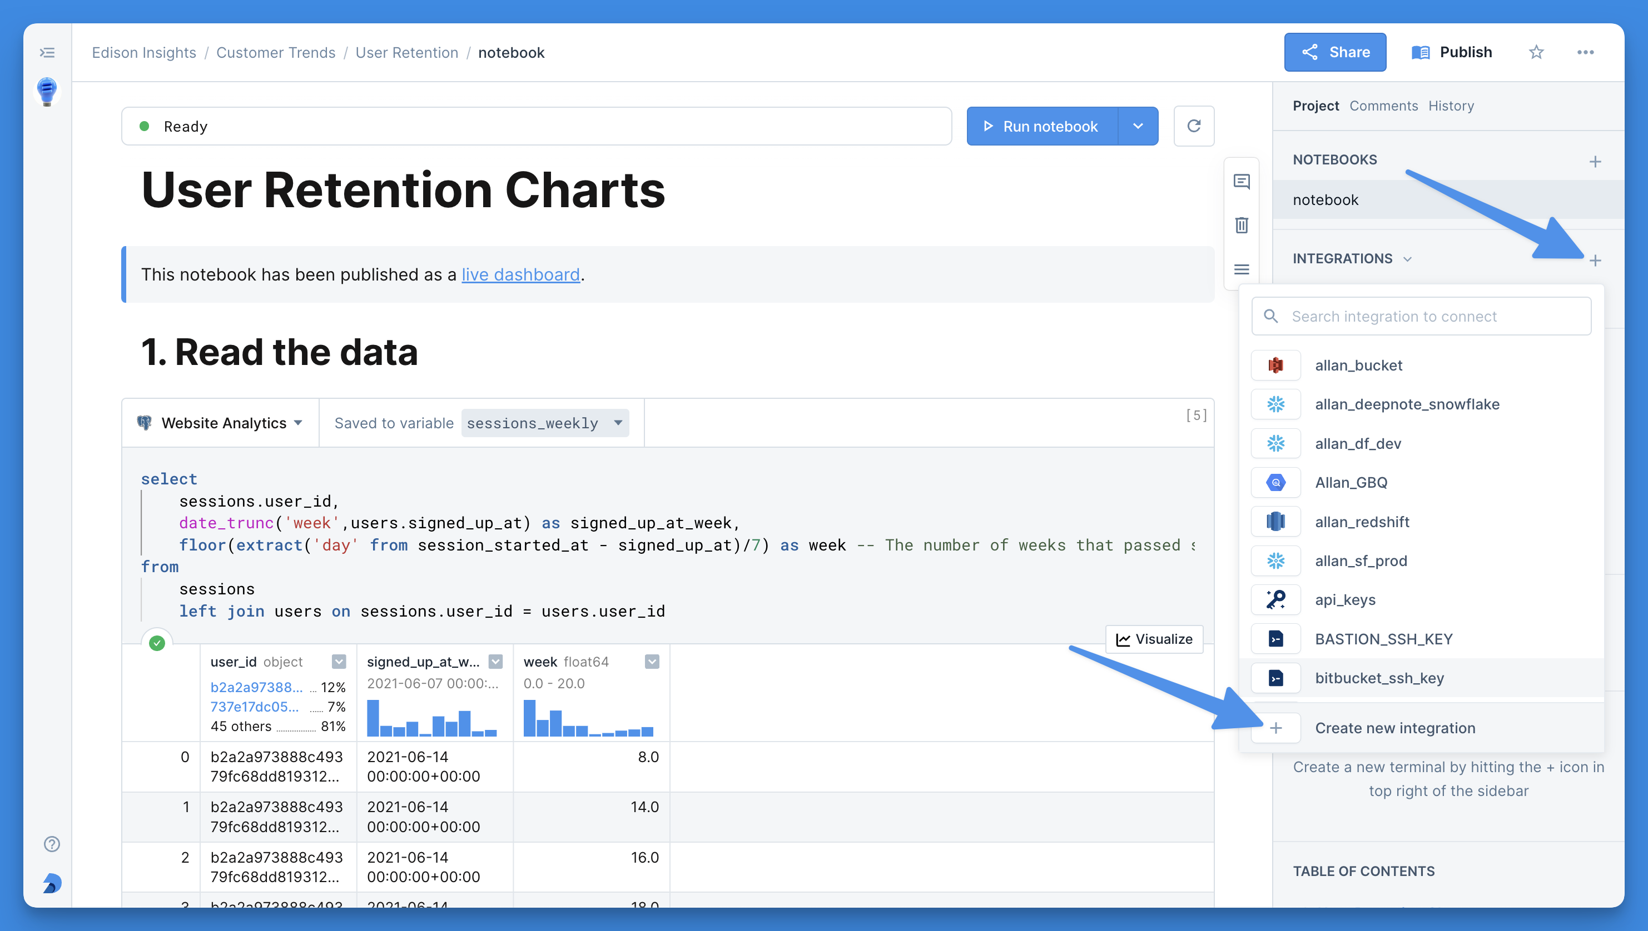
Task: Click the week column histogram chart
Action: [x=588, y=718]
